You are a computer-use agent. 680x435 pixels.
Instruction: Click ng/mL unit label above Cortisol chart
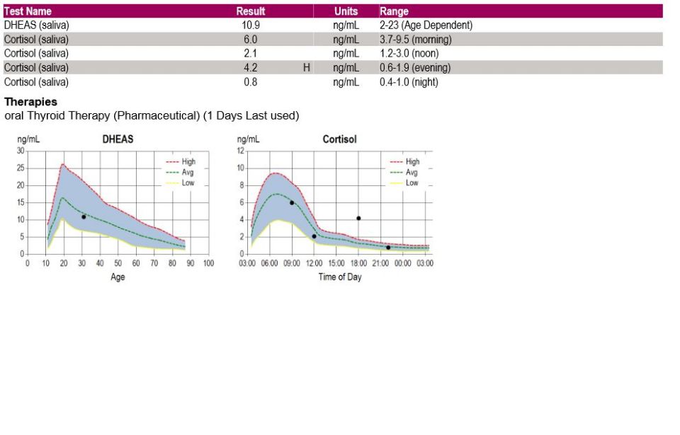click(x=249, y=139)
